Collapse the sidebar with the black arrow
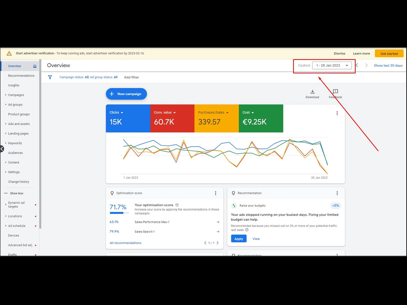The width and height of the screenshot is (407, 305). [2, 149]
